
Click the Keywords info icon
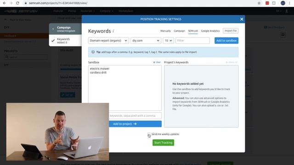113,31
